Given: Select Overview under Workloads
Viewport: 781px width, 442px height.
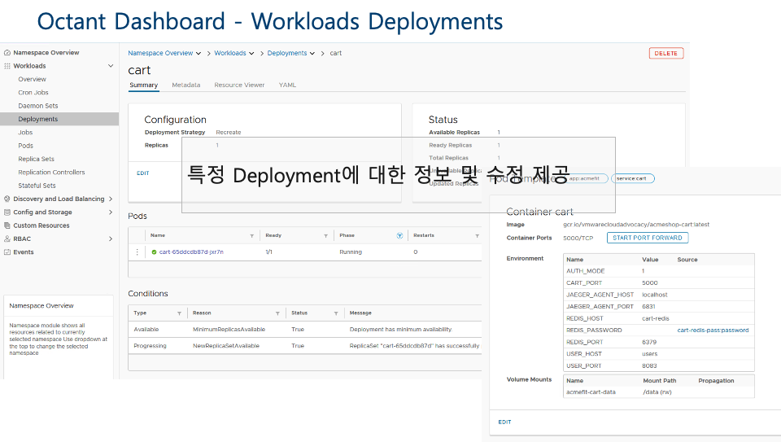Looking at the screenshot, I should pos(32,79).
